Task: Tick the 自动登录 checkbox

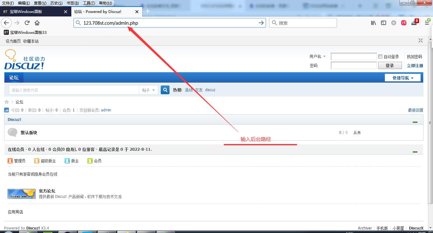Action: [x=380, y=57]
